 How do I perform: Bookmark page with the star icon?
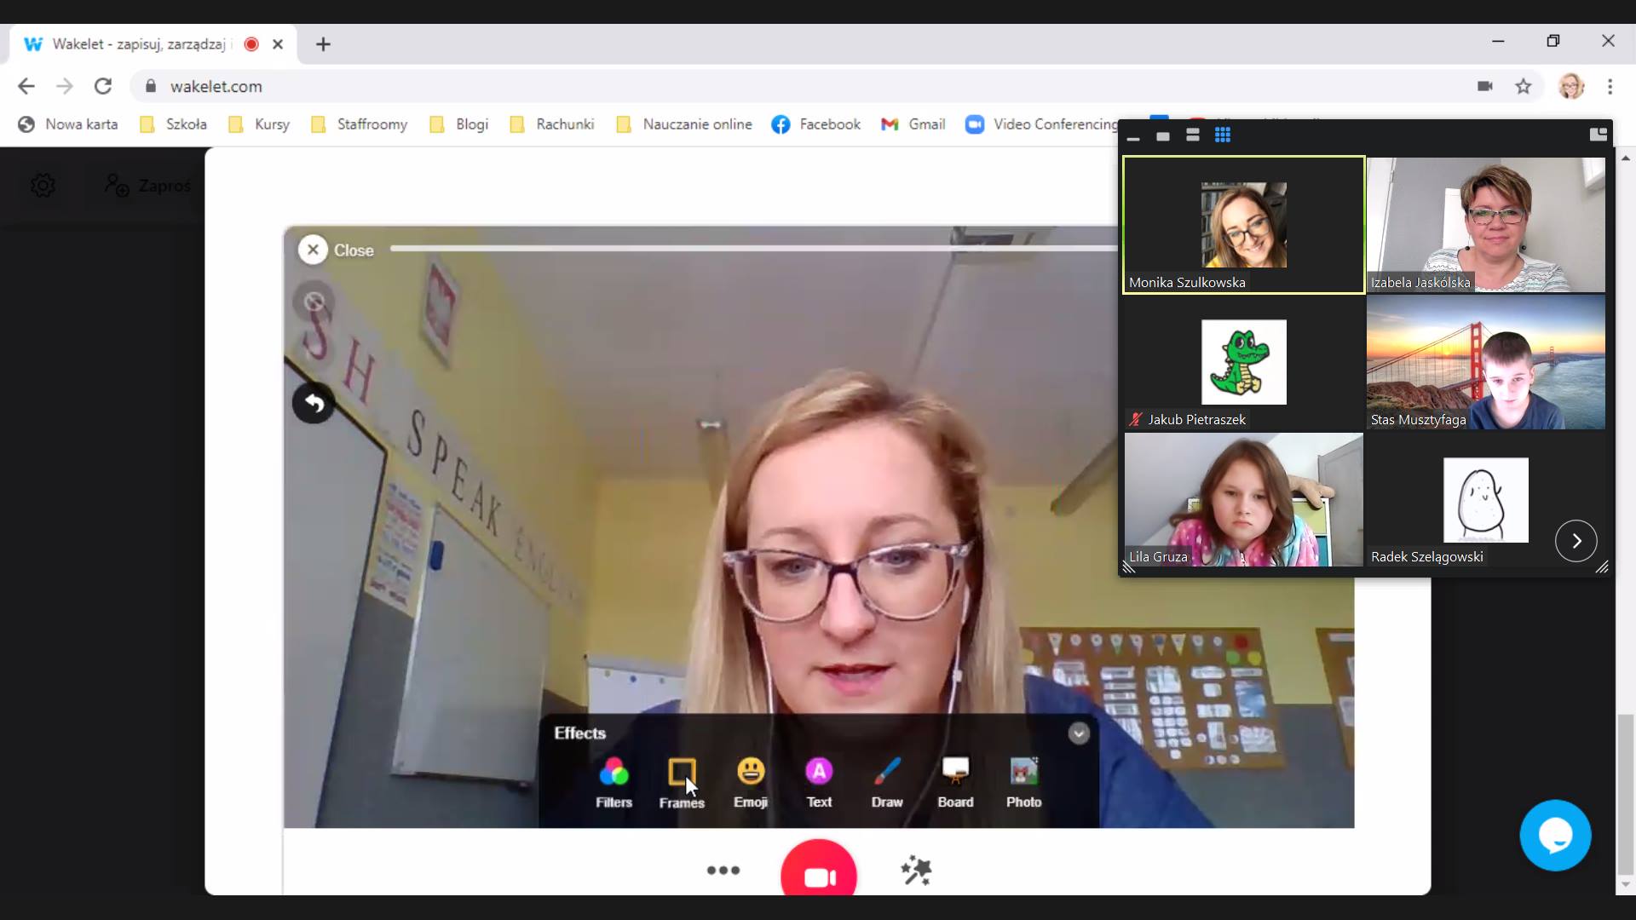[x=1524, y=86]
